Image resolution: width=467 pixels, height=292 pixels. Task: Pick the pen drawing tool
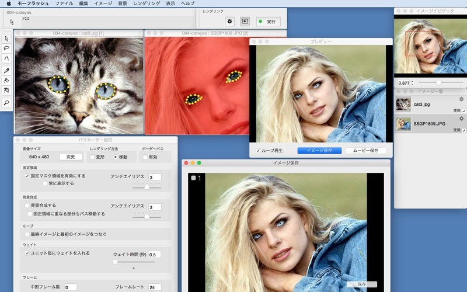tap(6, 69)
